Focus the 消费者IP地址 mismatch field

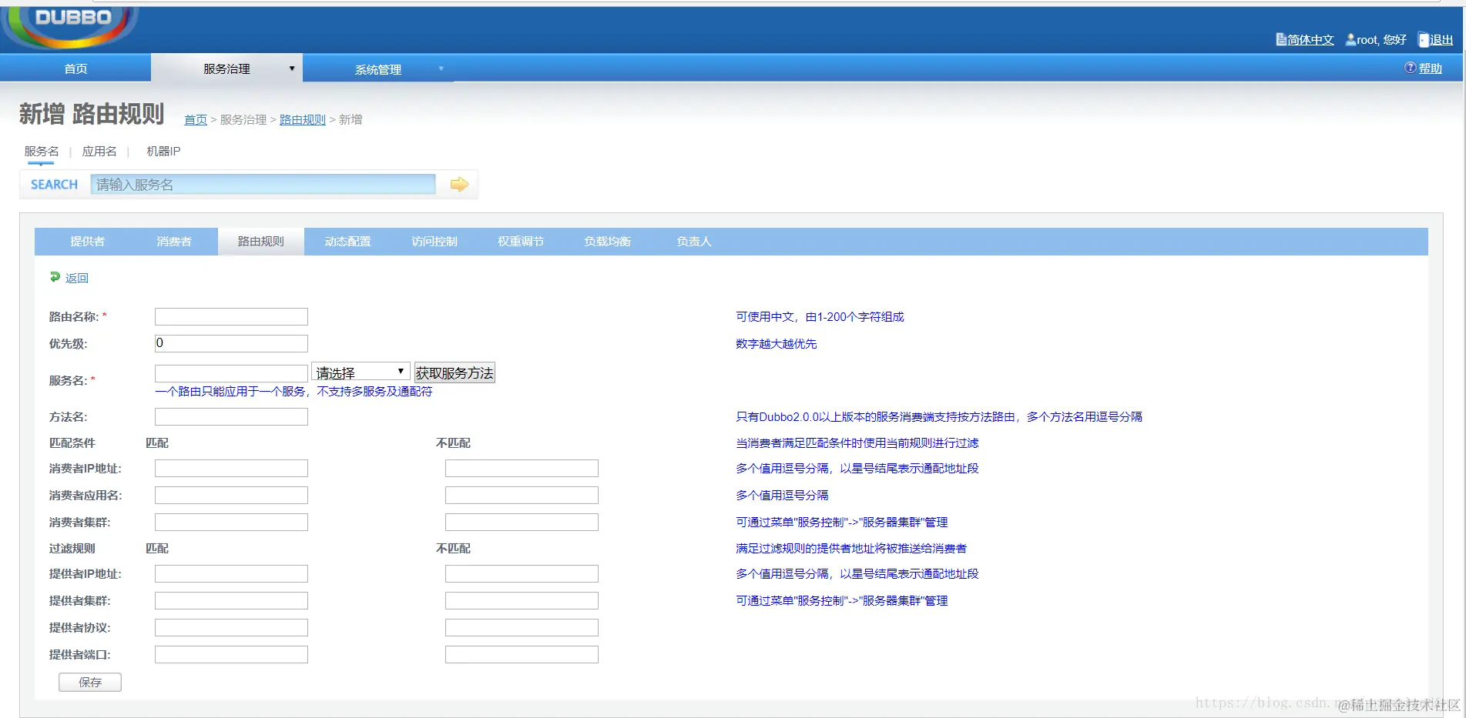pyautogui.click(x=522, y=468)
